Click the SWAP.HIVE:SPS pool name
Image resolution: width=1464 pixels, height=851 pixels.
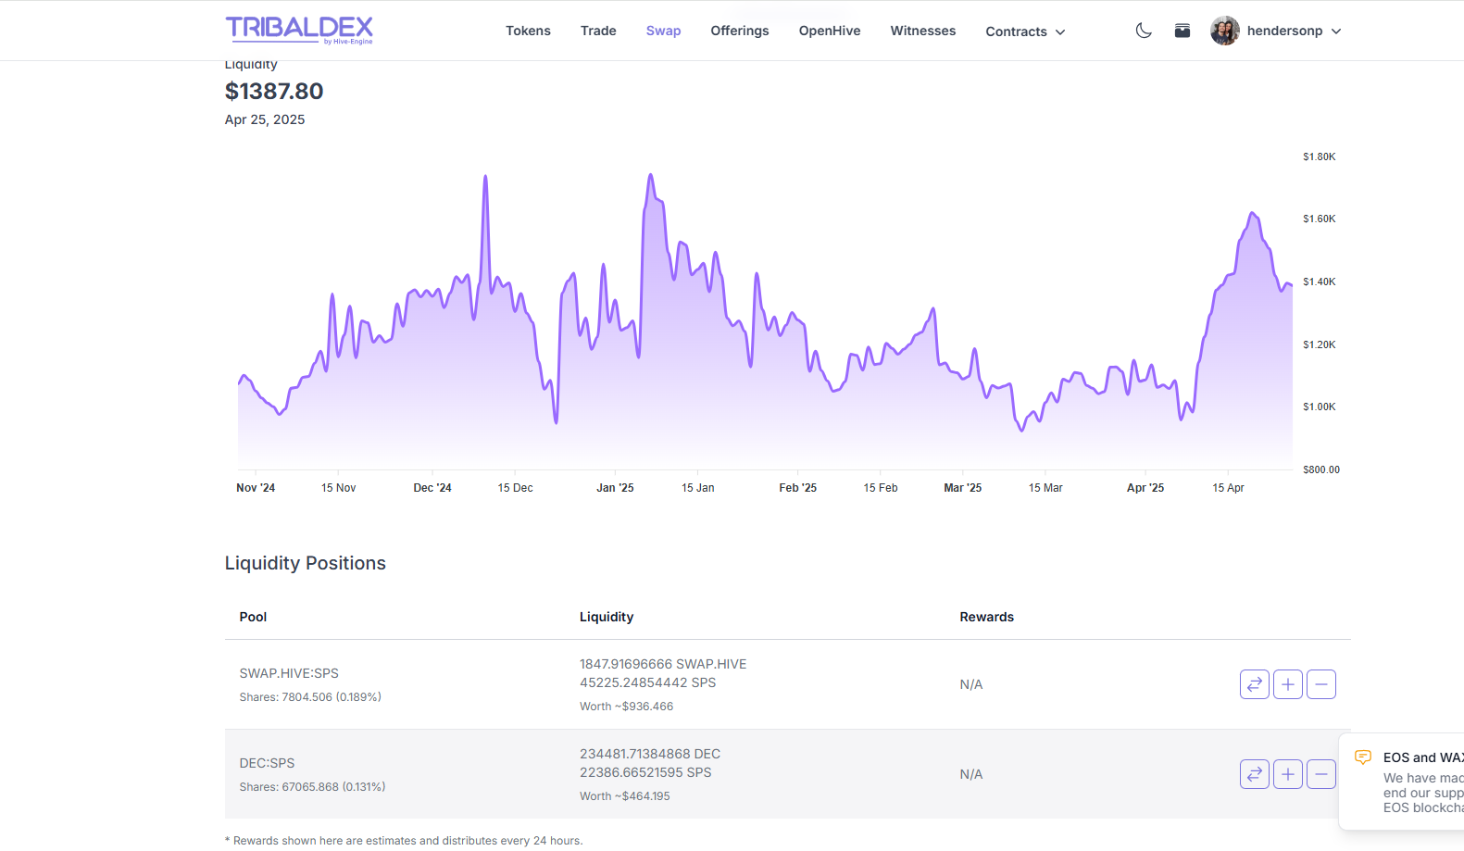pyautogui.click(x=289, y=673)
